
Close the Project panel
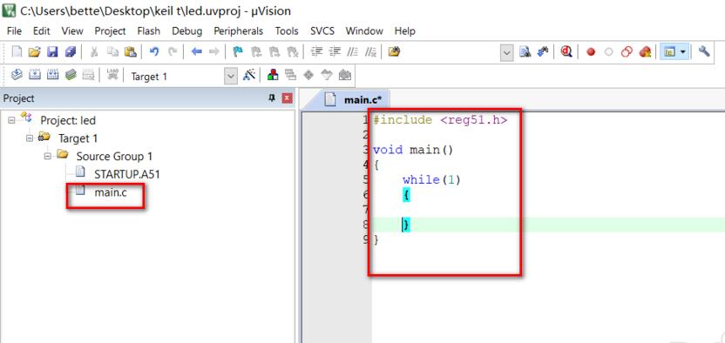point(288,98)
